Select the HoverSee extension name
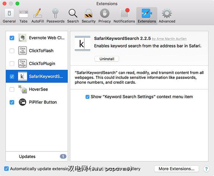The height and width of the screenshot is (176, 214). [x=38, y=89]
